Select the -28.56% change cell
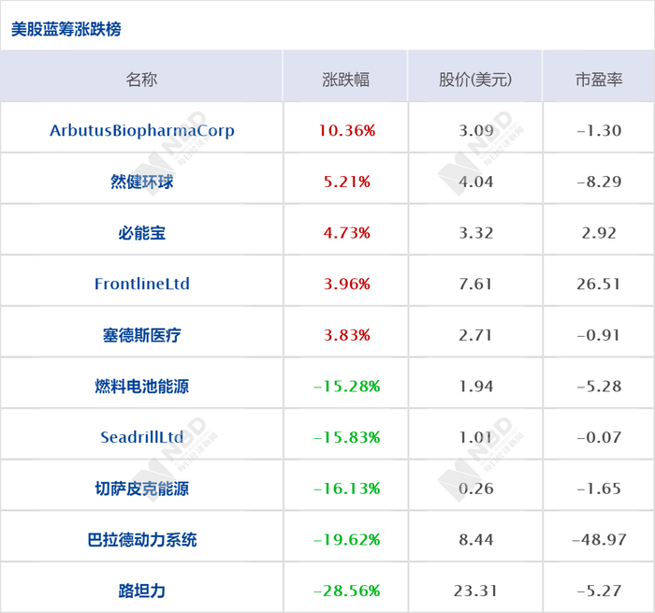This screenshot has height=613, width=655. 346,591
